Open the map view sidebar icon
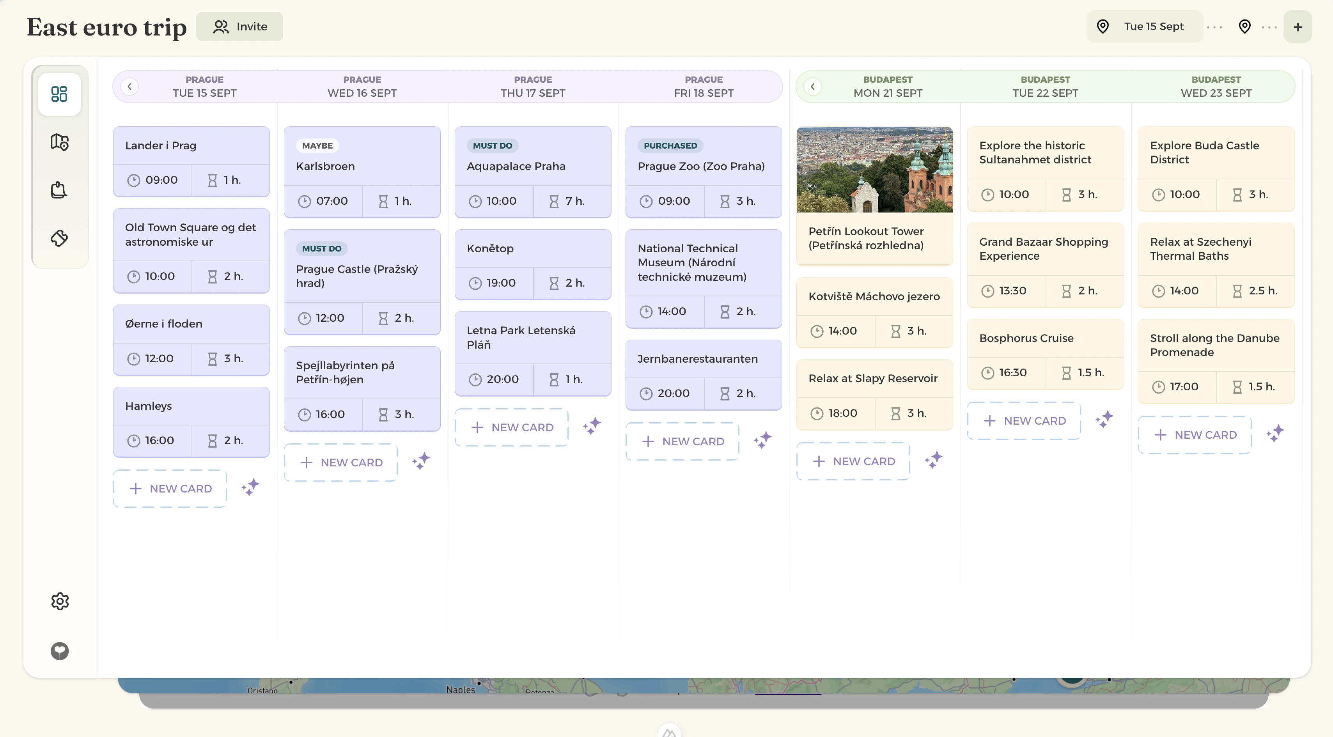The width and height of the screenshot is (1333, 737). tap(60, 142)
